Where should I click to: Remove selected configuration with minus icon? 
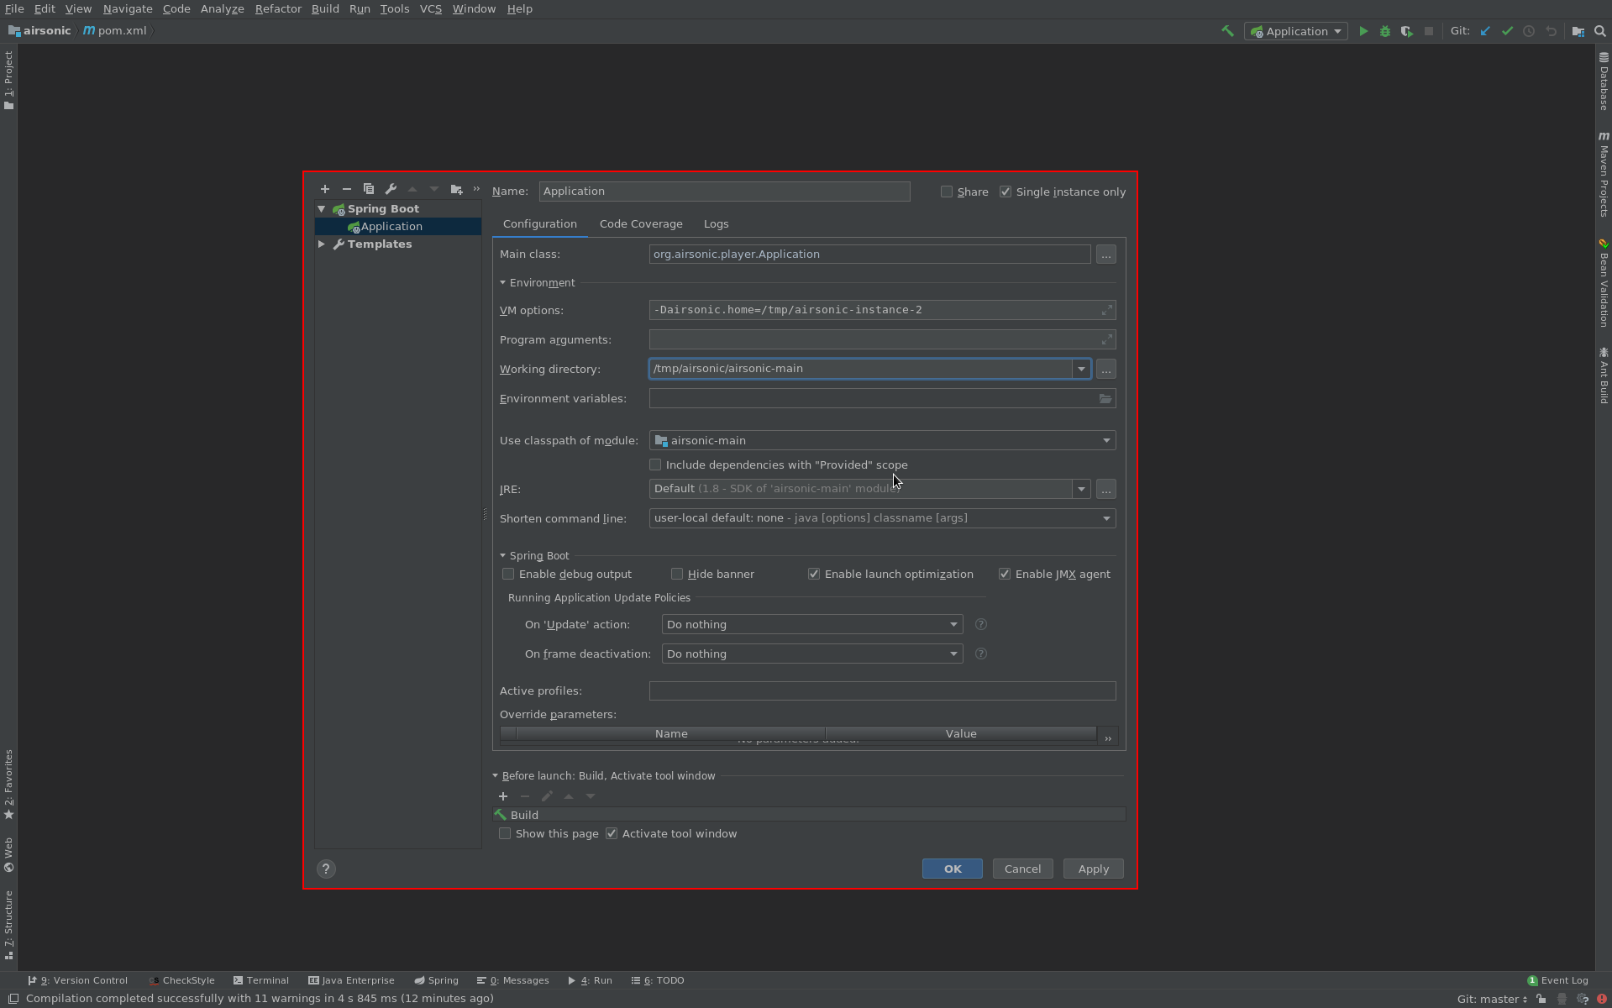[x=347, y=189]
